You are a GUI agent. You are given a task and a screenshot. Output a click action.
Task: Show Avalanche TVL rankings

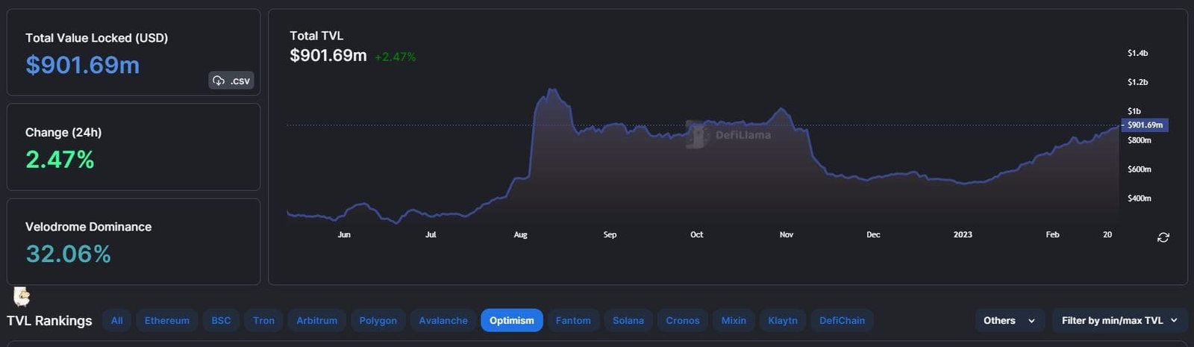(443, 320)
